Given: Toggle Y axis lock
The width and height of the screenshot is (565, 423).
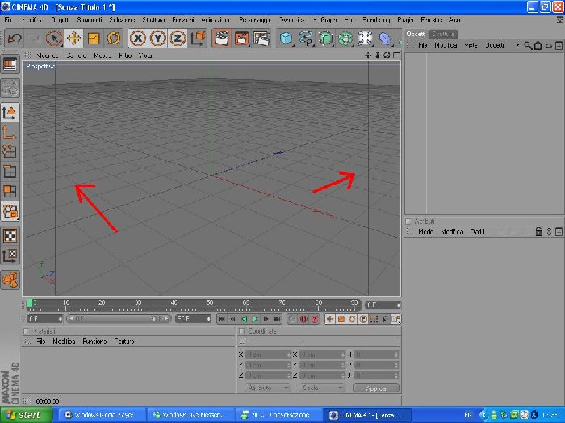Looking at the screenshot, I should pyautogui.click(x=158, y=38).
